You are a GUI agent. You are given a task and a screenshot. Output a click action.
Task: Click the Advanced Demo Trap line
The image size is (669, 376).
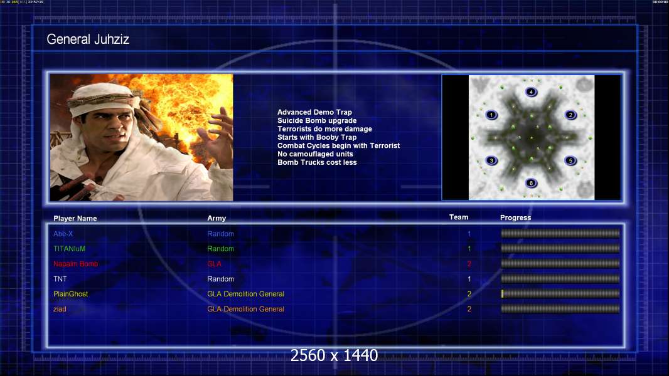[x=315, y=112]
